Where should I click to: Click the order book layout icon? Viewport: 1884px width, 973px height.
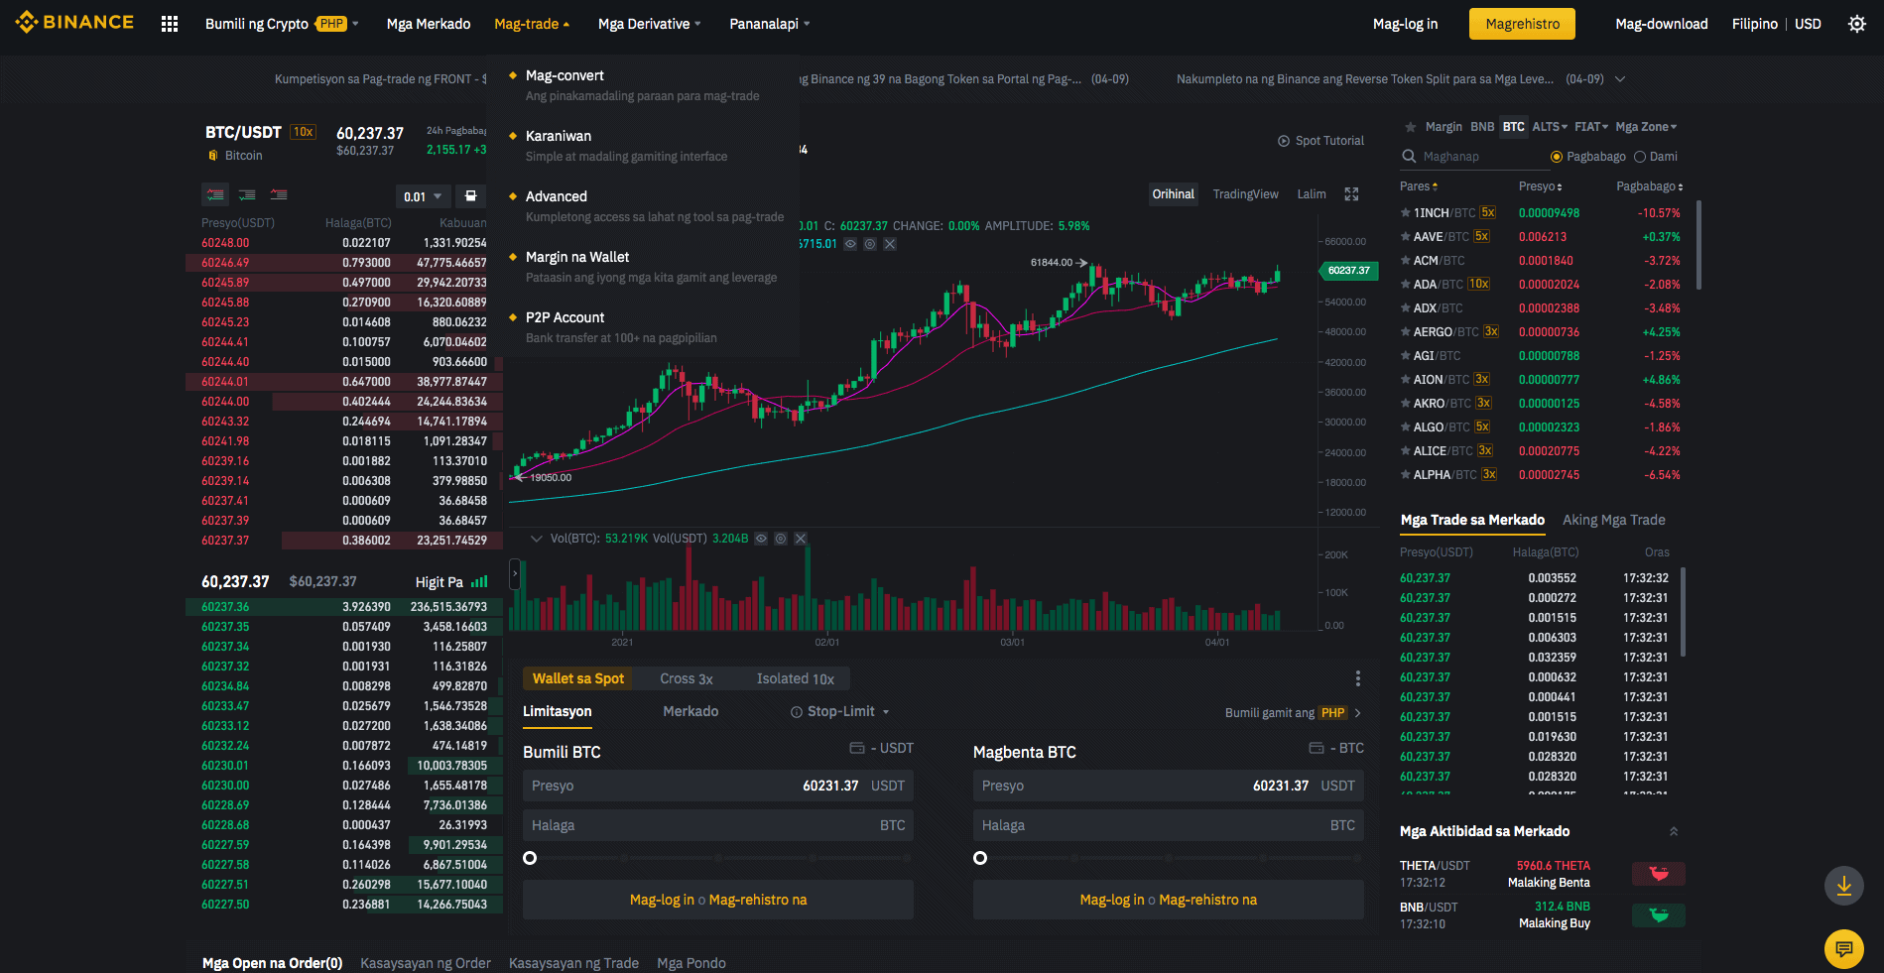point(471,195)
